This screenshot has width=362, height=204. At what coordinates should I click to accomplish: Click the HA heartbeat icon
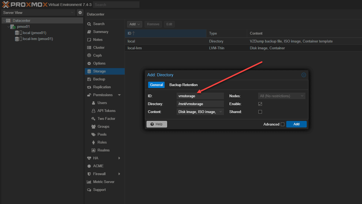(89, 158)
